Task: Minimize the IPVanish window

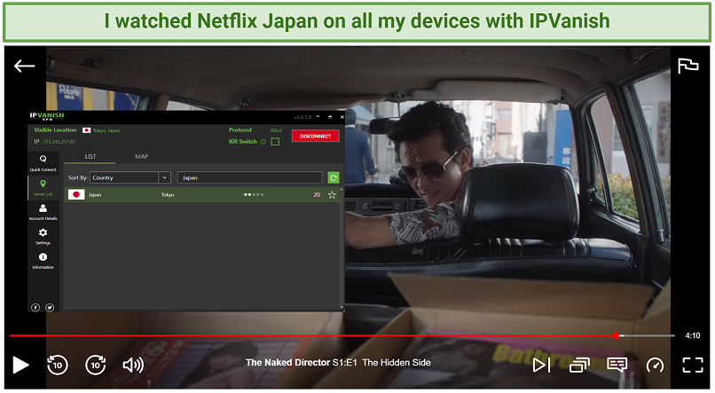Action: click(318, 117)
